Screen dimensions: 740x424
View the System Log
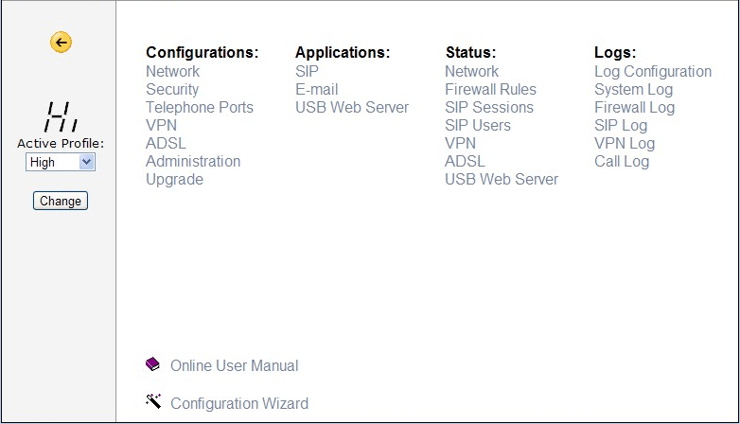(633, 89)
